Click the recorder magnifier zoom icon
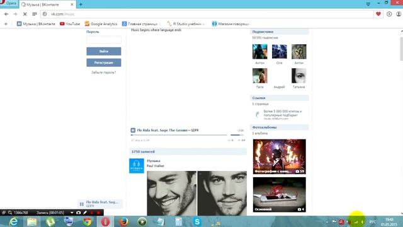This screenshot has width=403, height=227. pyautogui.click(x=10, y=212)
